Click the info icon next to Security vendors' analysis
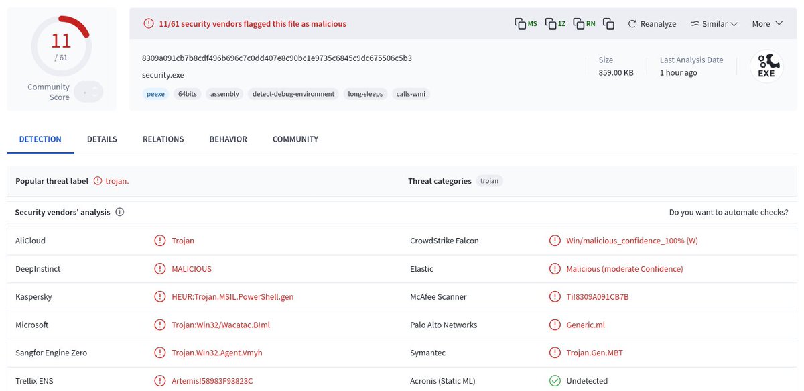The image size is (804, 391). [x=120, y=212]
